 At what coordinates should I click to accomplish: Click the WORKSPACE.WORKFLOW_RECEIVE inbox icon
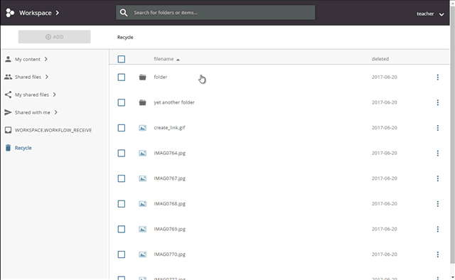point(8,130)
